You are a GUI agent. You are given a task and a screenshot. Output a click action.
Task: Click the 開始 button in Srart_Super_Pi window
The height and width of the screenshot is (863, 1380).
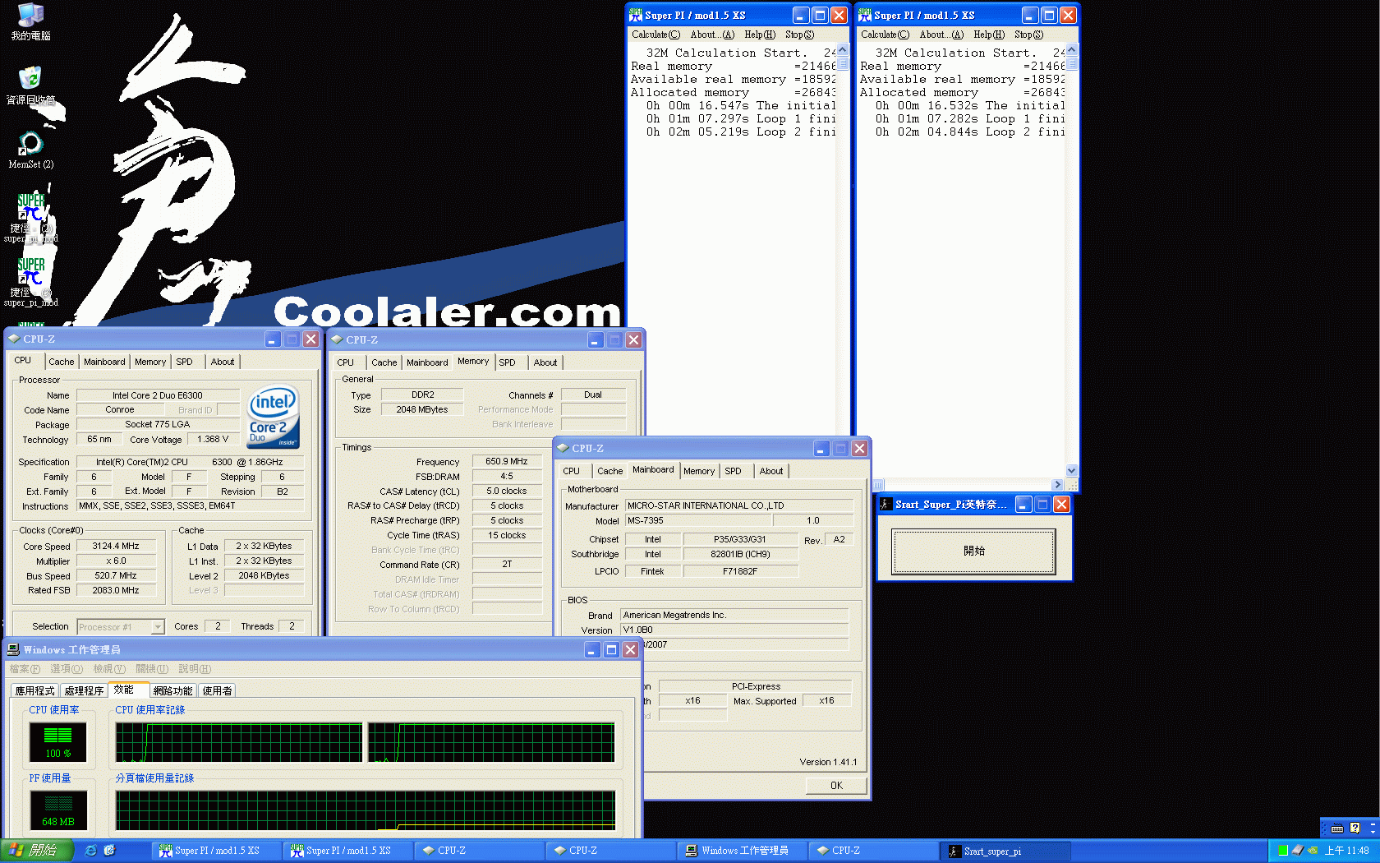point(974,551)
